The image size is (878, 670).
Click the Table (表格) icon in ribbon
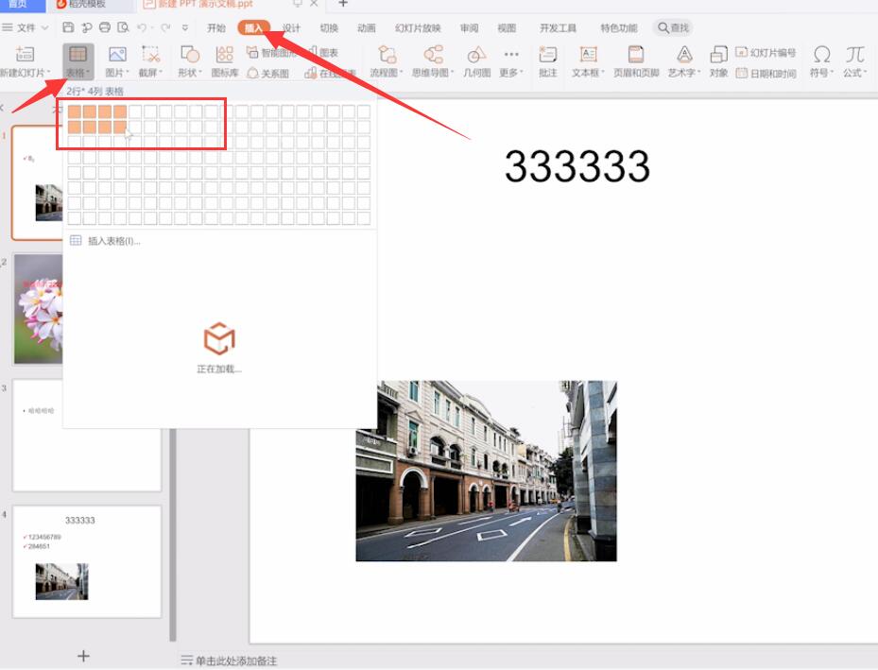click(x=77, y=54)
